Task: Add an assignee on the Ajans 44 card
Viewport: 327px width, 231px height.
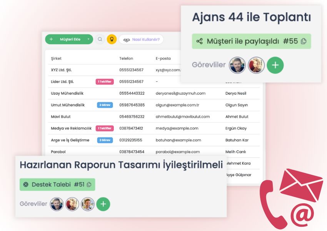Action: pos(275,65)
